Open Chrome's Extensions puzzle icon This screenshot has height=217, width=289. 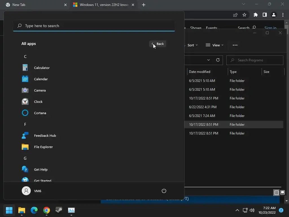[x=256, y=15]
